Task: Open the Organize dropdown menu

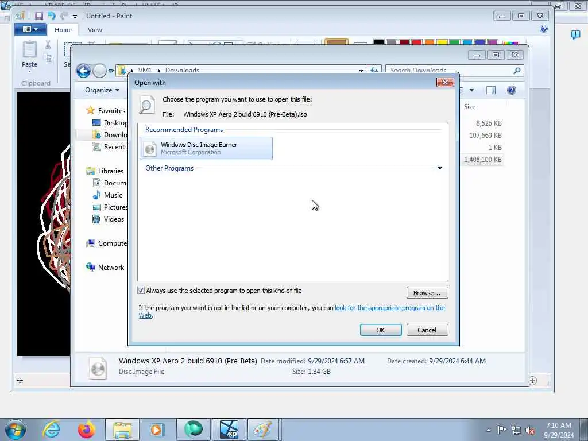Action: coord(102,90)
